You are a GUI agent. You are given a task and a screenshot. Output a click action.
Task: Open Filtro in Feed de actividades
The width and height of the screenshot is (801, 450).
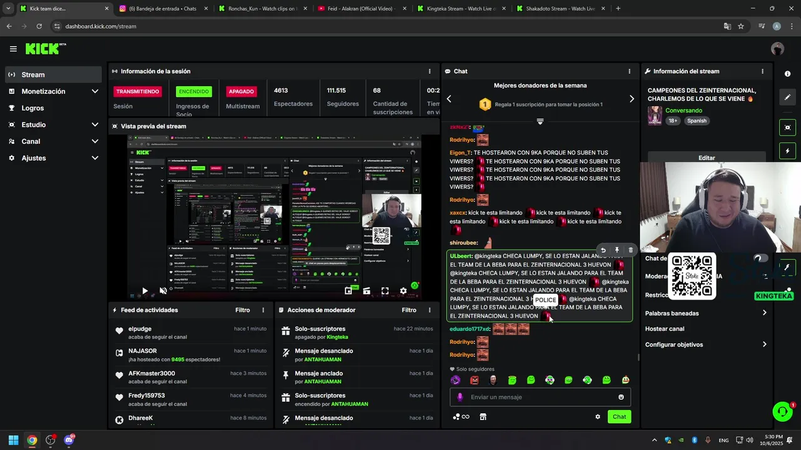point(242,310)
